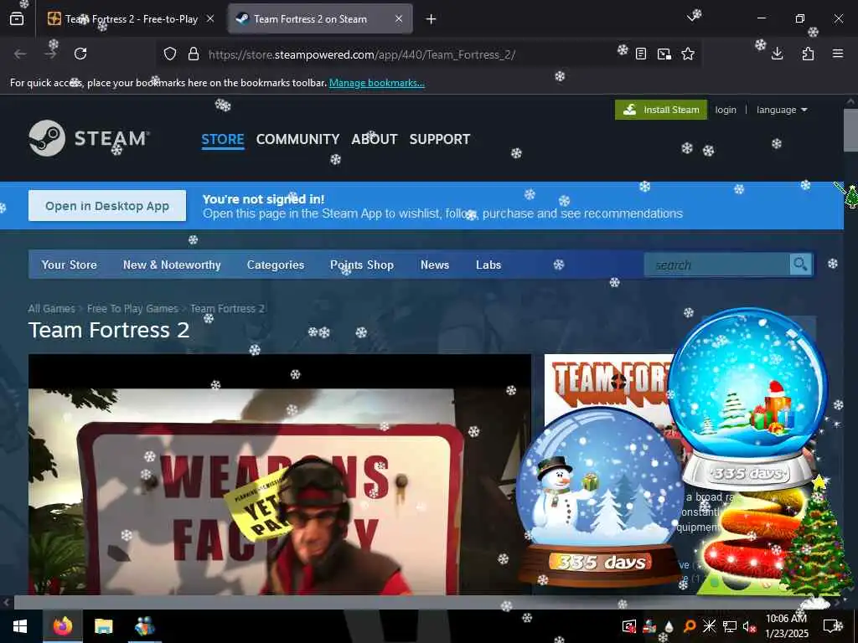Click the search magnifier button on Steam
Viewport: 858px width, 643px height.
click(x=800, y=265)
